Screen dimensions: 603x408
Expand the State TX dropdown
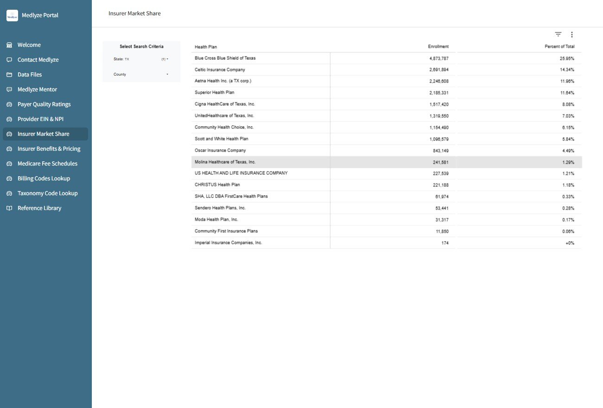point(141,59)
